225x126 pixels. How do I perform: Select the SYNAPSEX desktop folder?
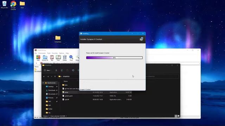58,39
